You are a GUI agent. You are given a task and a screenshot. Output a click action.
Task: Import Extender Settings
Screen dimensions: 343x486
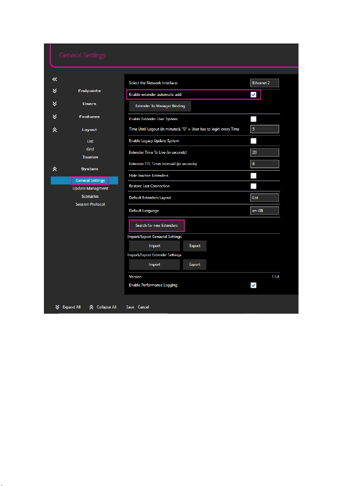[154, 264]
